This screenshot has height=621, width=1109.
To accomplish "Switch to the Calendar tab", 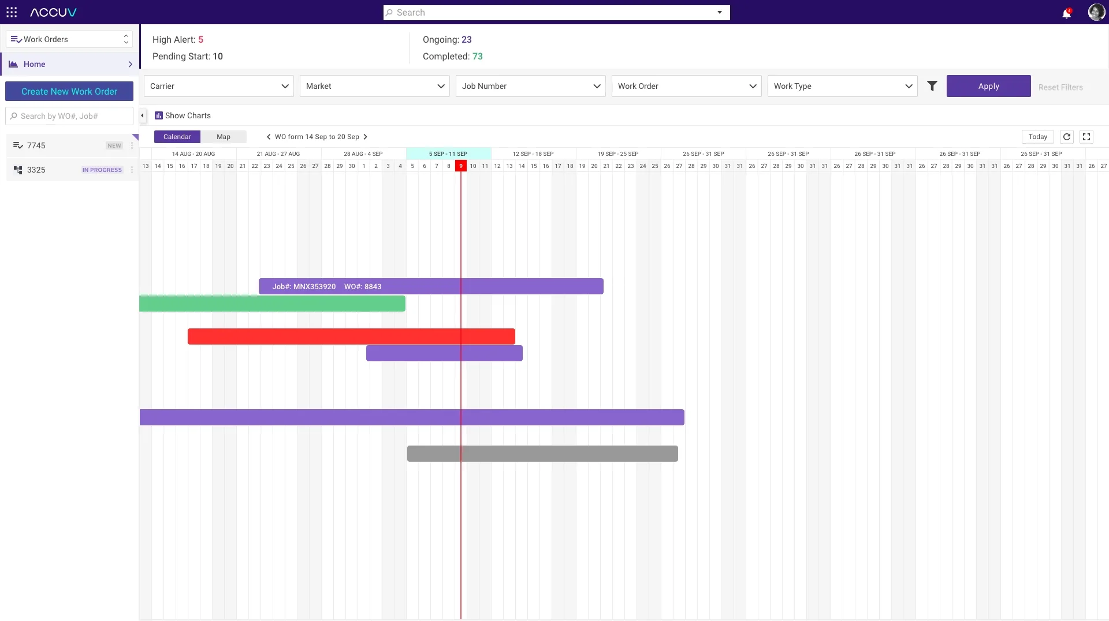I will [x=177, y=137].
